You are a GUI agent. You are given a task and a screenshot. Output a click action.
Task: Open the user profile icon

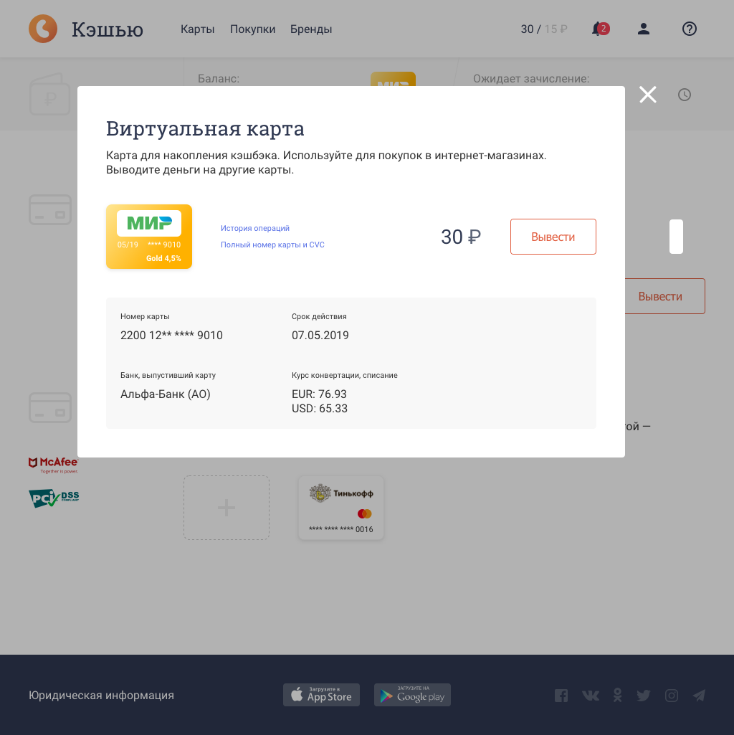pos(644,29)
